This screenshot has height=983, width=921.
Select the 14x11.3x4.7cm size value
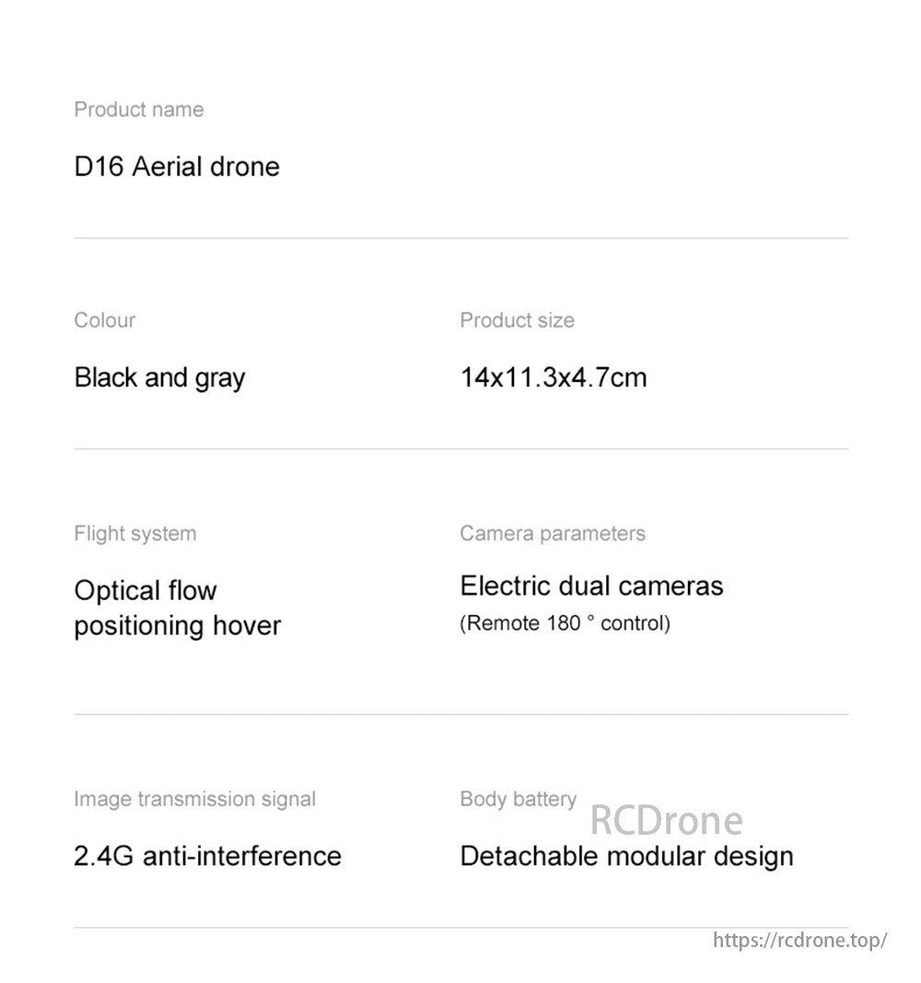point(554,377)
